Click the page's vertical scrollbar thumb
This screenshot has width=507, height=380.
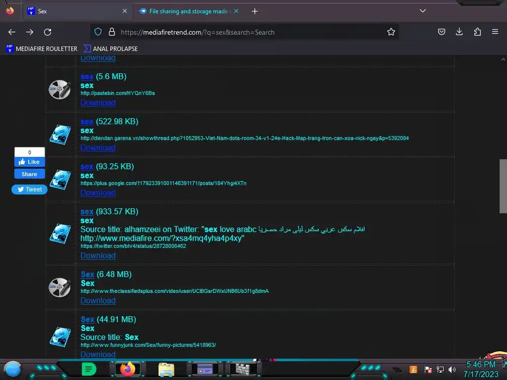503,186
